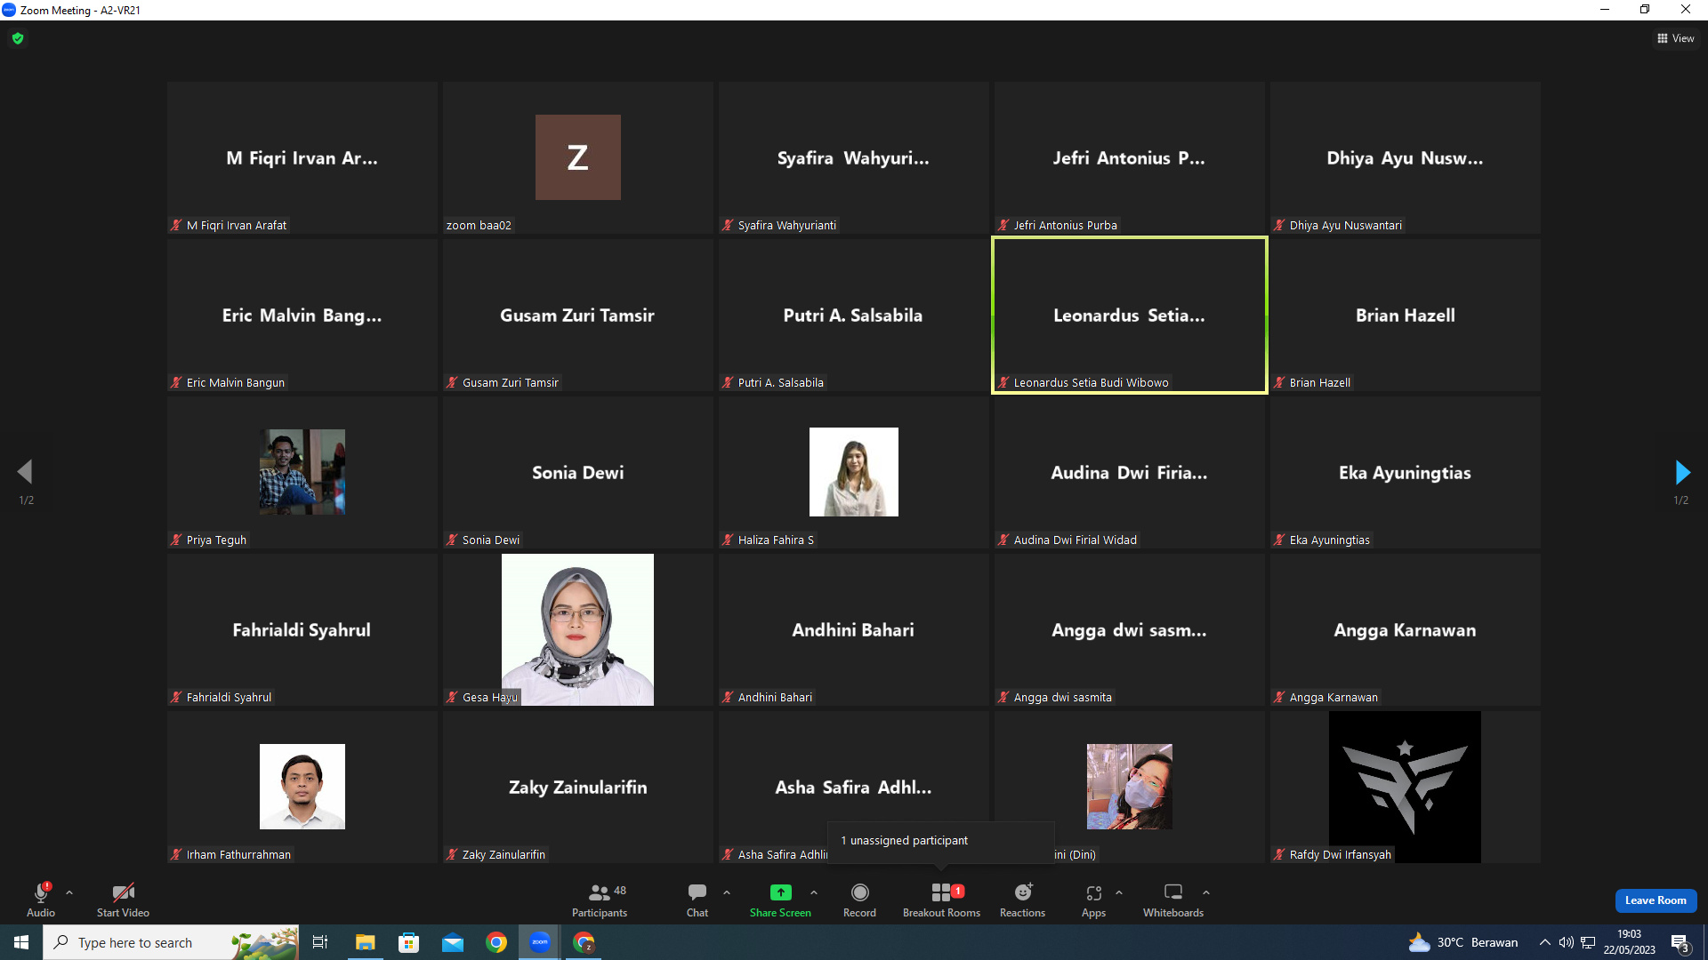The height and width of the screenshot is (960, 1708).
Task: Expand the Apps options chevron
Action: pos(1119,892)
